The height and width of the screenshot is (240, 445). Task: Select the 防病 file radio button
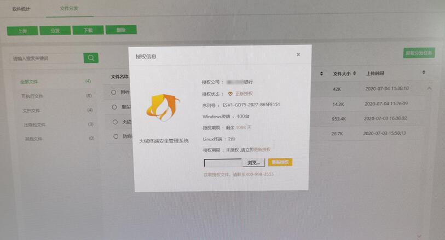coord(115,136)
